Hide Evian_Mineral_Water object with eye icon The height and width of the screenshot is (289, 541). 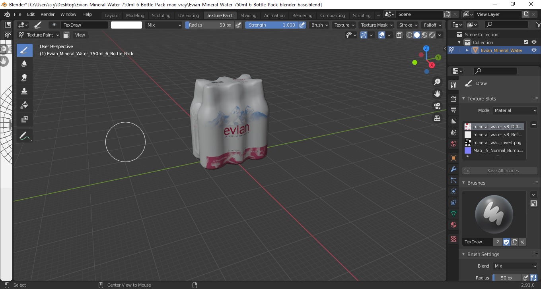point(534,50)
